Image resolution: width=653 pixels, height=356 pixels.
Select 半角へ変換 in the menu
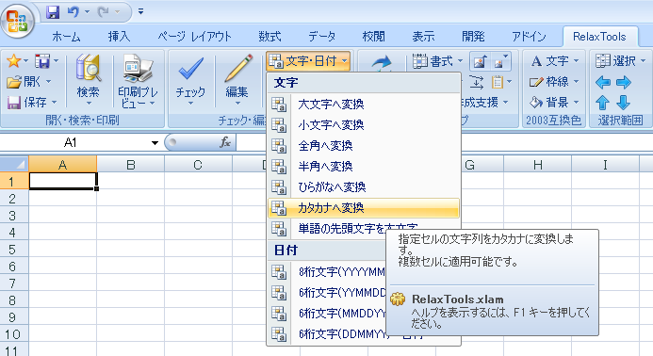(x=364, y=167)
